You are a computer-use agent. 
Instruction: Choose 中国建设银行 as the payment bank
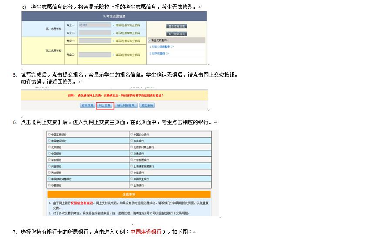point(50,141)
